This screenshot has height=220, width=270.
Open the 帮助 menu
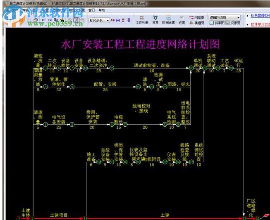(102, 10)
